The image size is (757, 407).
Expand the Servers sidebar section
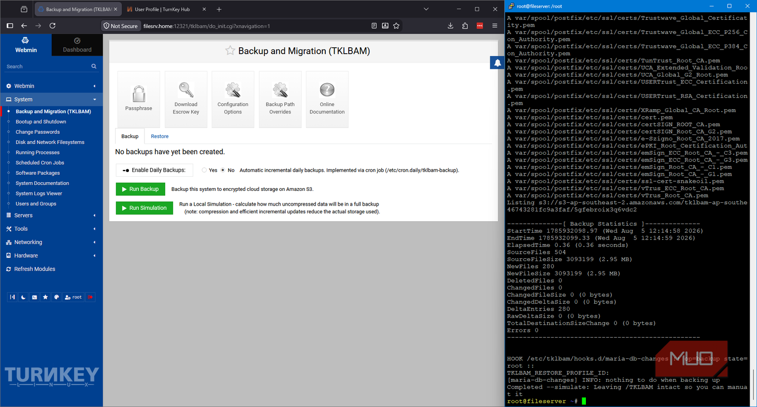pyautogui.click(x=51, y=215)
